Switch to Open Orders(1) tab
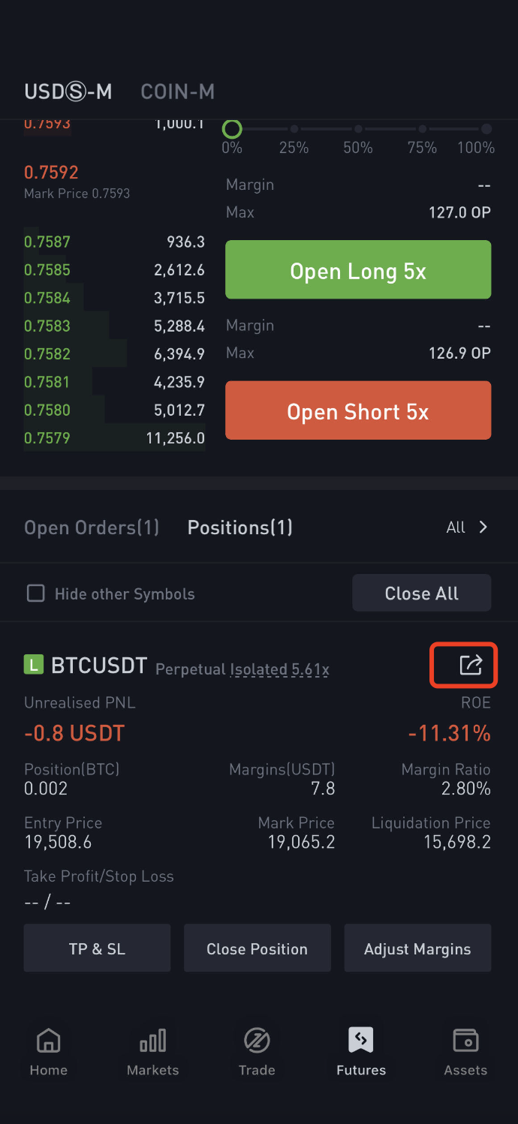 (92, 527)
